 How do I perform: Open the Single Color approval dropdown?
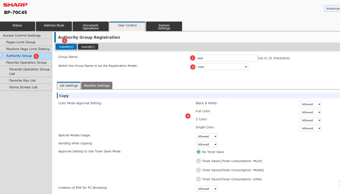[x=310, y=128]
